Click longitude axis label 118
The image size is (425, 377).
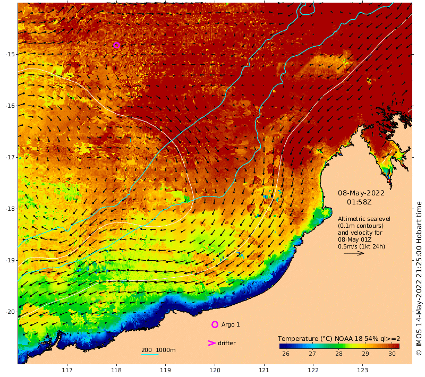click(116, 370)
